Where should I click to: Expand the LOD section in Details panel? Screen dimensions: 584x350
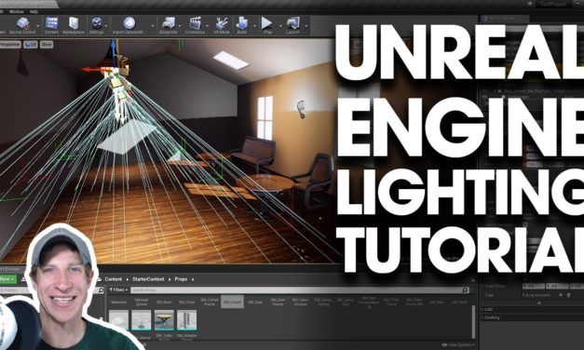[488, 309]
